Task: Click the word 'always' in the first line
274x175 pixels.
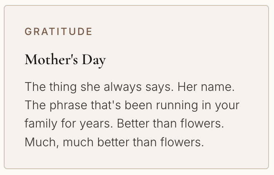Action: click(123, 87)
